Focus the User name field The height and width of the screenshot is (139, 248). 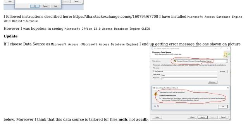point(189,75)
